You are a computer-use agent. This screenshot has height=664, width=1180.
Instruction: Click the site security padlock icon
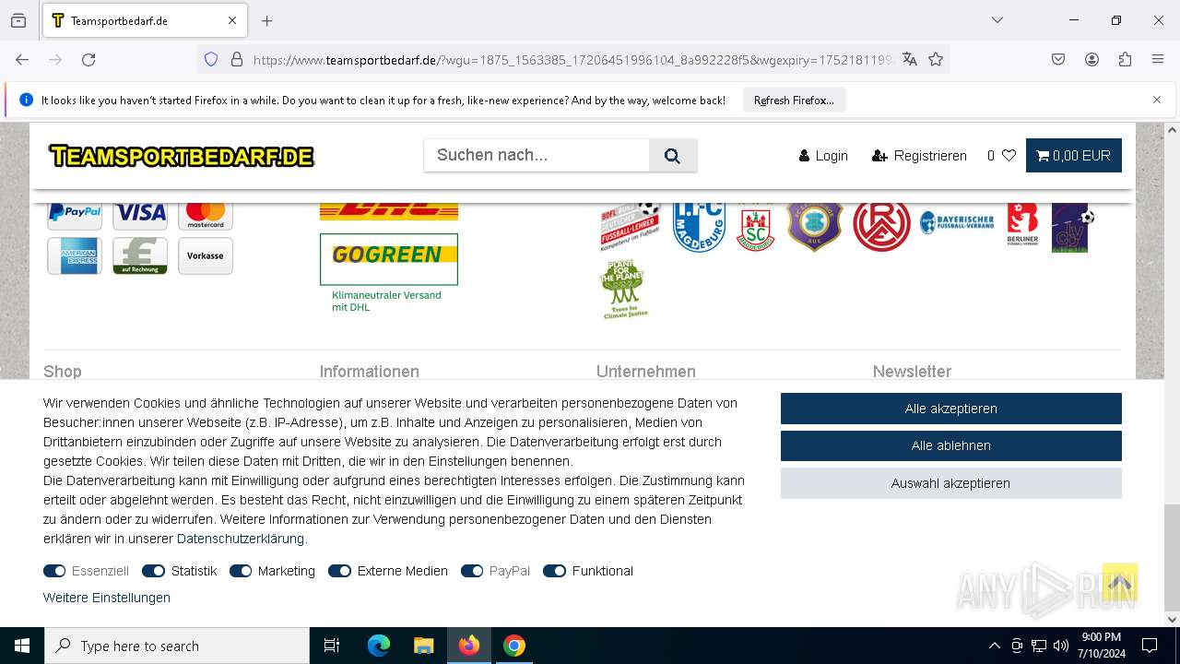tap(237, 60)
